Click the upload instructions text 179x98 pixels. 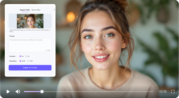[x=30, y=31]
